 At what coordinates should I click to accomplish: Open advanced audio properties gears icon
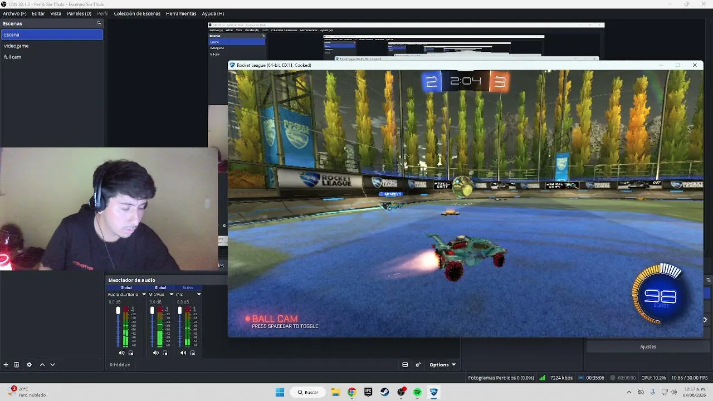point(418,365)
